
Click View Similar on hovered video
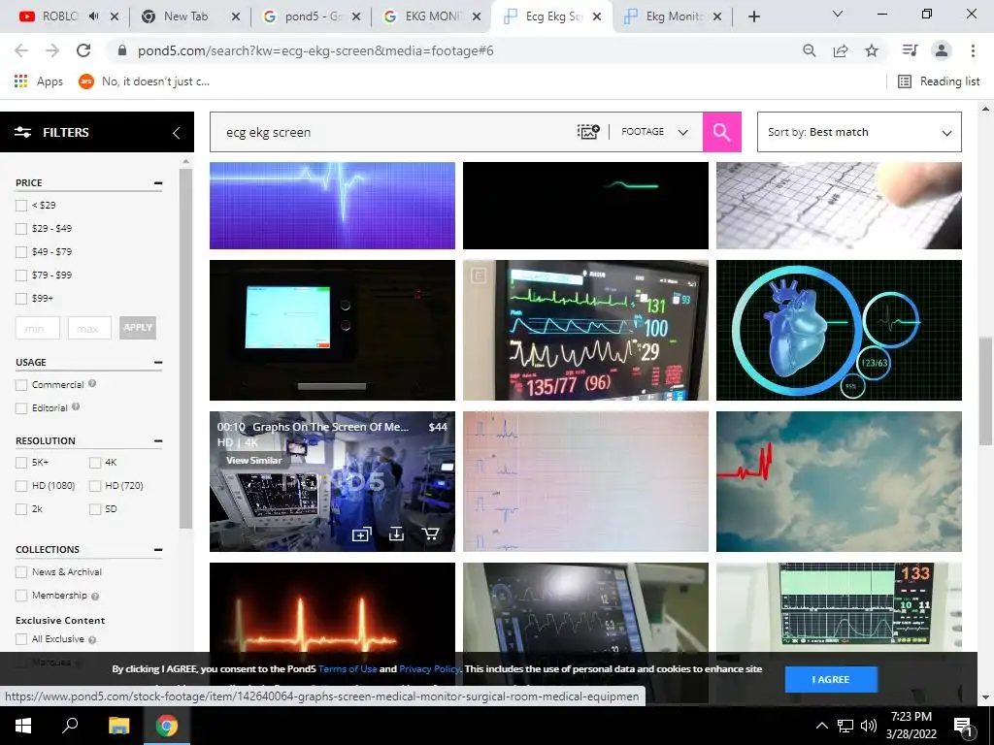(x=254, y=460)
